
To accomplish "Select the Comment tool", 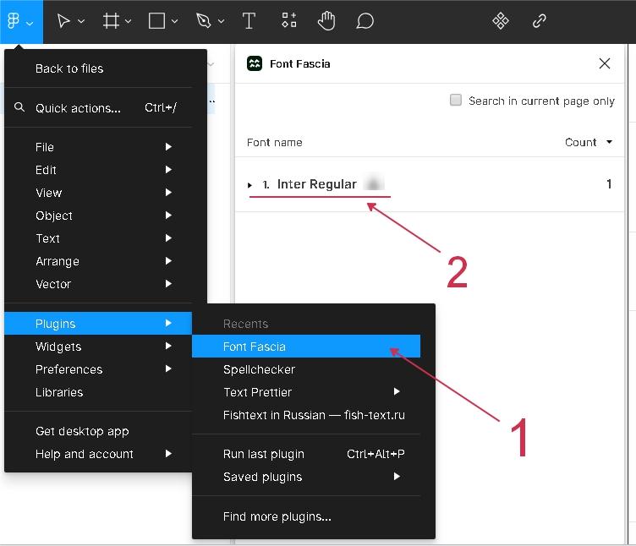I will click(x=365, y=21).
